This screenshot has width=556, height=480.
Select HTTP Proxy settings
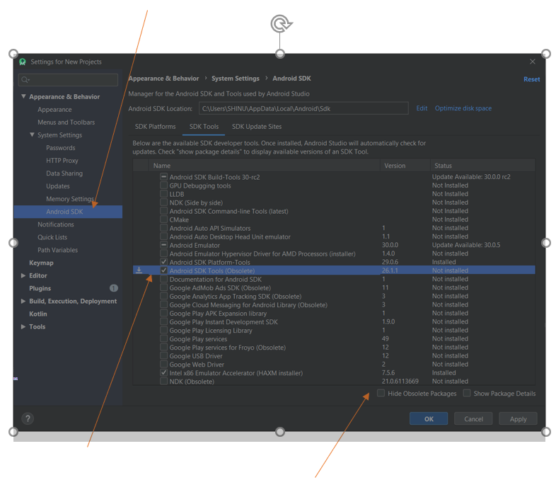(x=62, y=161)
